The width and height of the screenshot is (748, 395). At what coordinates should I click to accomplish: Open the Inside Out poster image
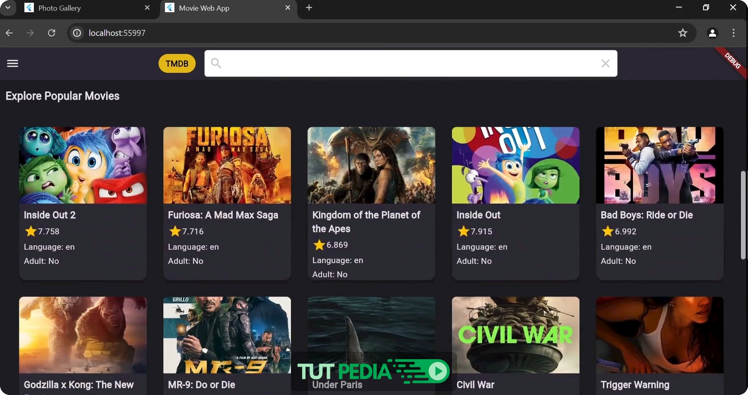pos(516,165)
